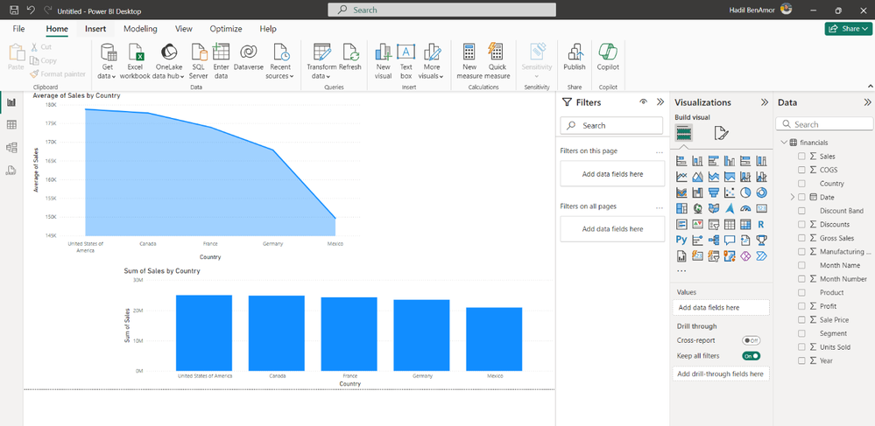Image resolution: width=875 pixels, height=426 pixels.
Task: Click the Filters pane search box
Action: [611, 125]
